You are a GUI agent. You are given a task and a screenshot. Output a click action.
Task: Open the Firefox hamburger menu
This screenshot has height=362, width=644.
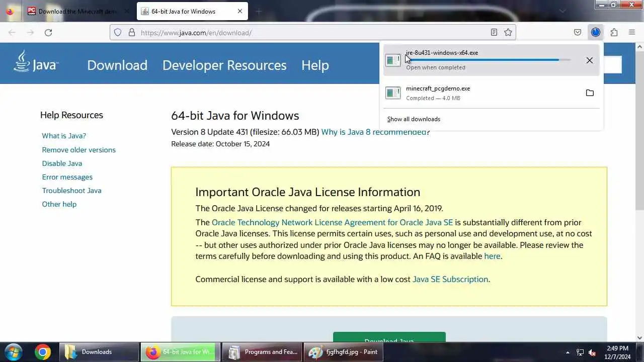point(632,33)
